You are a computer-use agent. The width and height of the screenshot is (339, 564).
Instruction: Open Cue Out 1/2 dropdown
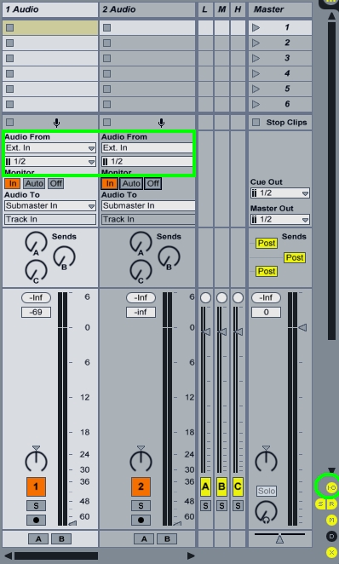tap(280, 193)
